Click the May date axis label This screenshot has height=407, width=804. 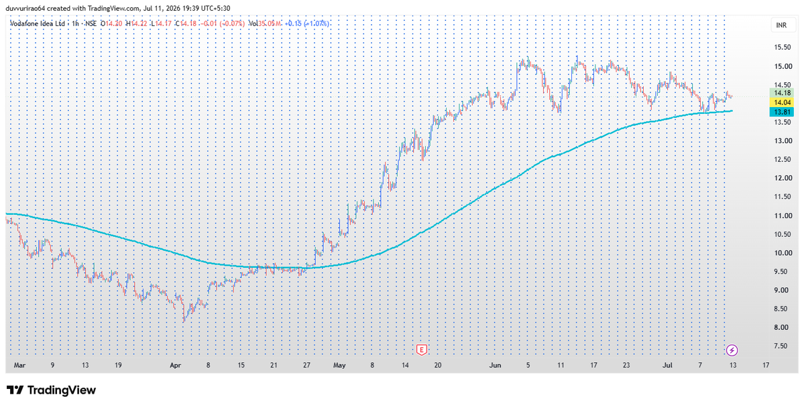coord(339,365)
